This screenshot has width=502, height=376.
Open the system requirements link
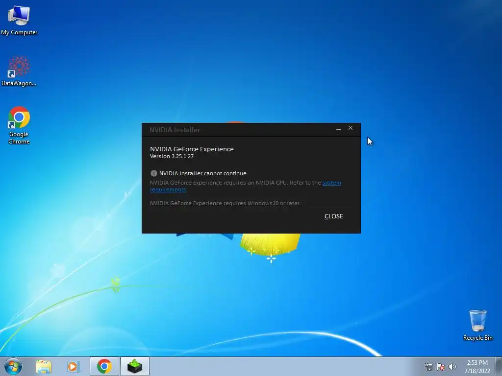click(332, 183)
